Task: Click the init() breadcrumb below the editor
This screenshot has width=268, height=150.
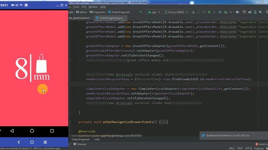Action: point(97,140)
